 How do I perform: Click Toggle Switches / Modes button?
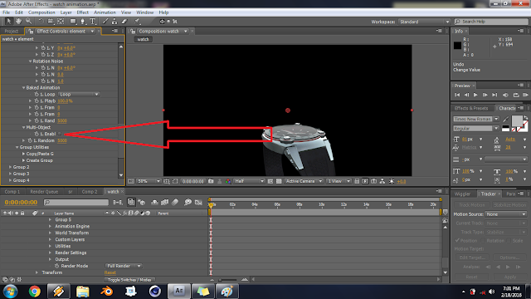point(129,280)
